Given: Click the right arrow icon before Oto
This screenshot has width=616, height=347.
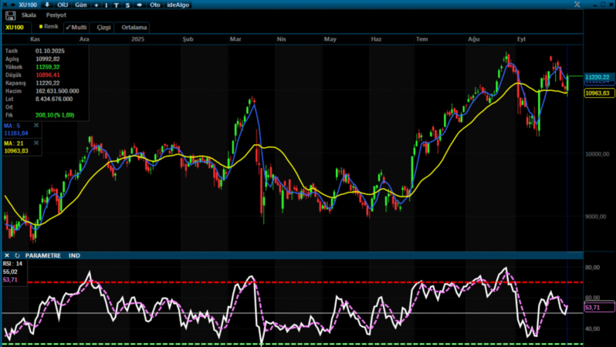Looking at the screenshot, I should [x=139, y=5].
